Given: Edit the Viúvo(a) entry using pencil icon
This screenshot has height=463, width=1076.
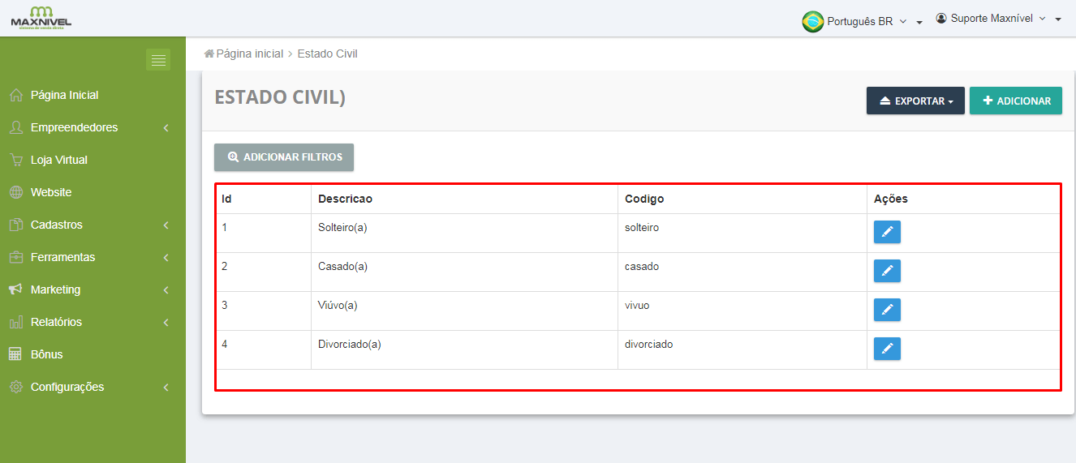Looking at the screenshot, I should point(887,310).
